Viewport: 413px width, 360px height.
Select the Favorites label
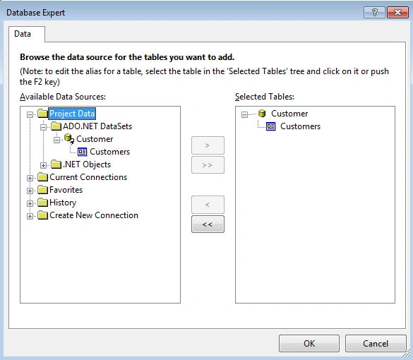pos(66,190)
